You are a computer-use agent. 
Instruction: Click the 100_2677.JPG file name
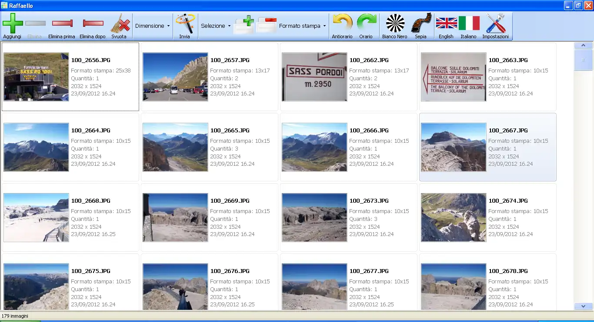click(x=369, y=271)
